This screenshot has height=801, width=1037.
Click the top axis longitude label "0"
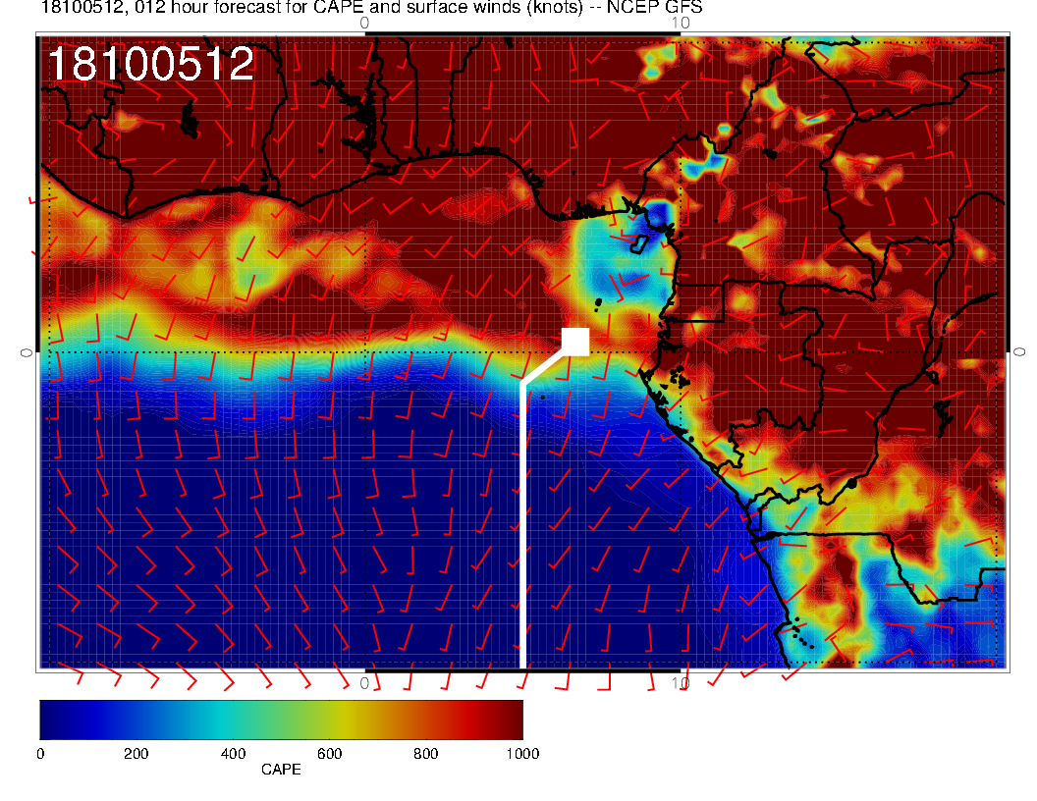coord(364,22)
